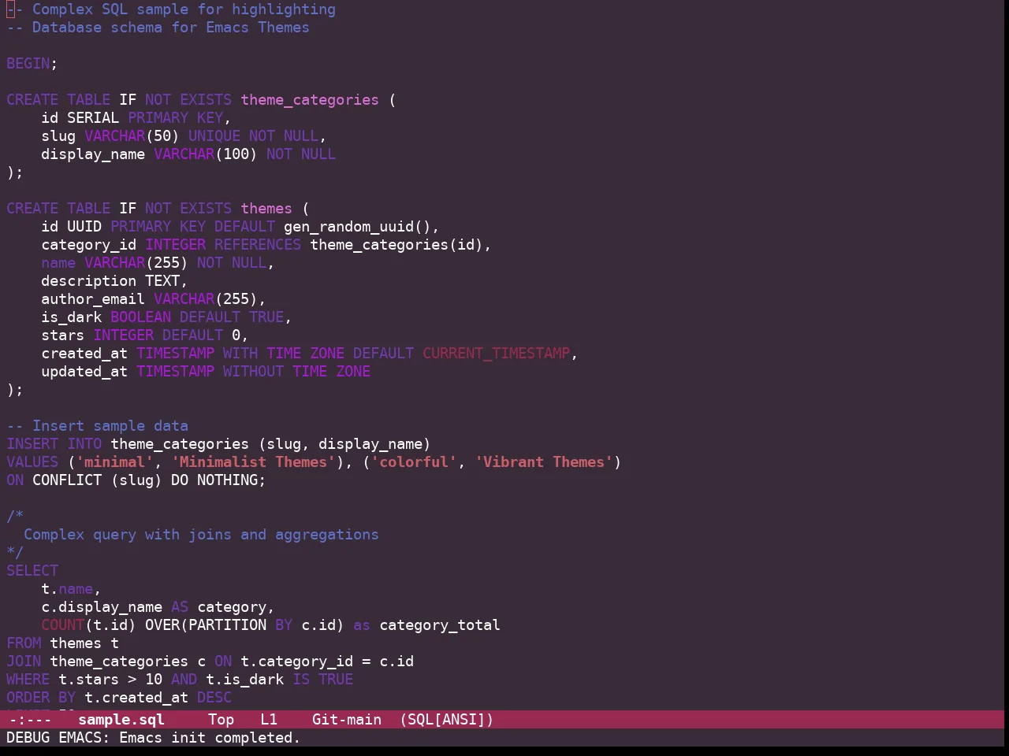Click the 'colorful' string literal

click(x=414, y=461)
